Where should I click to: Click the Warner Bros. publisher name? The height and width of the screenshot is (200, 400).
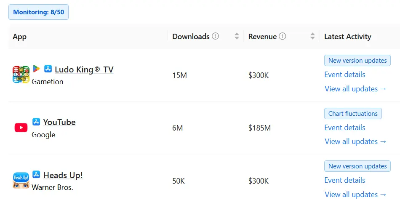tap(52, 187)
